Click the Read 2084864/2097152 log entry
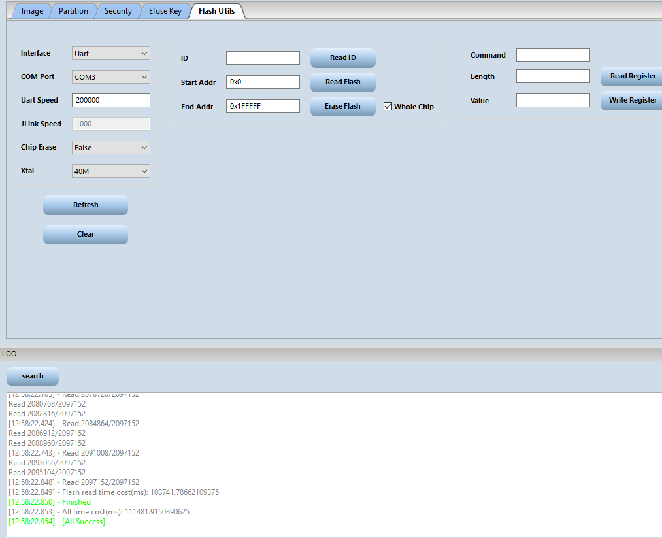The image size is (662, 538). pyautogui.click(x=74, y=424)
